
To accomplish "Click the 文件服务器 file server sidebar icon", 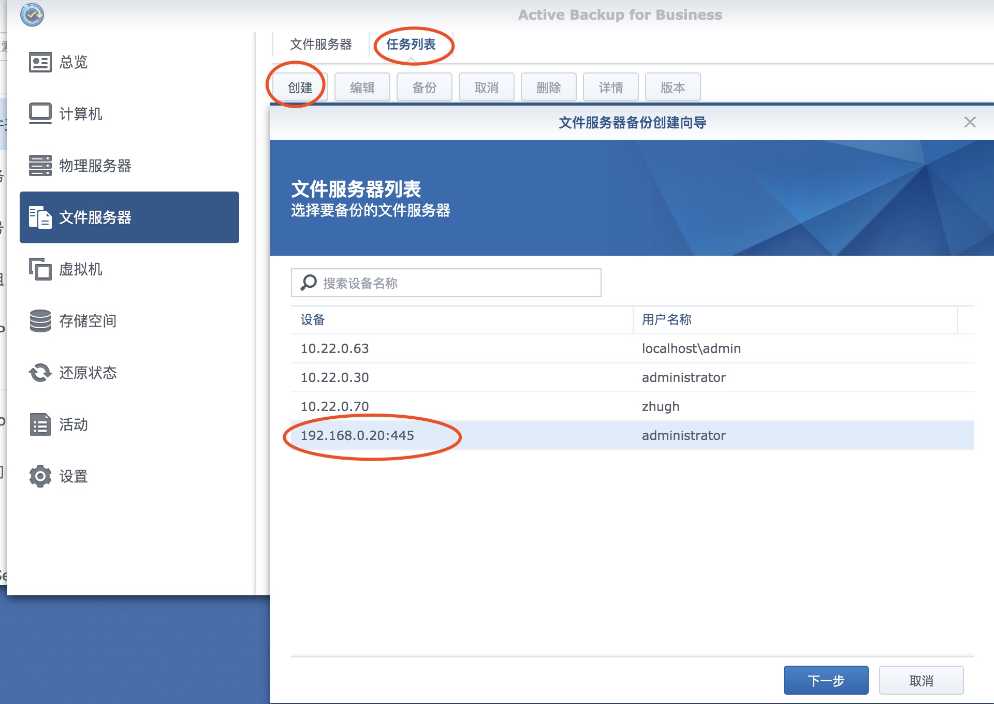I will tap(40, 217).
